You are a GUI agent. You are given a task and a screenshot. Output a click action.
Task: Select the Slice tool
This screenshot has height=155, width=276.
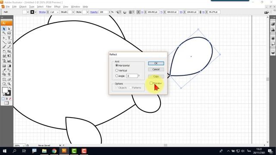coord(4,79)
